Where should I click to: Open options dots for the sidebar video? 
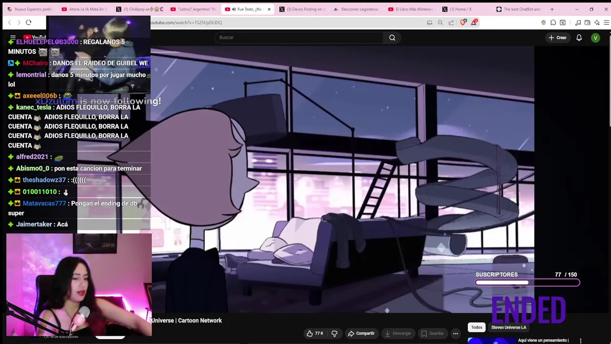pyautogui.click(x=580, y=341)
